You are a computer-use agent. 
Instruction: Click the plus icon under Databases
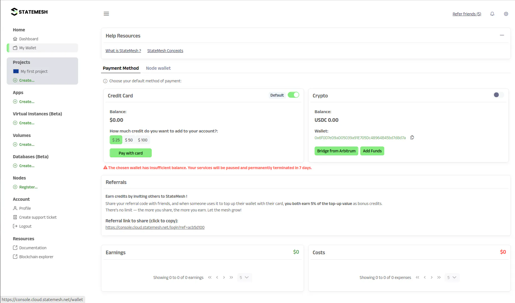point(15,166)
